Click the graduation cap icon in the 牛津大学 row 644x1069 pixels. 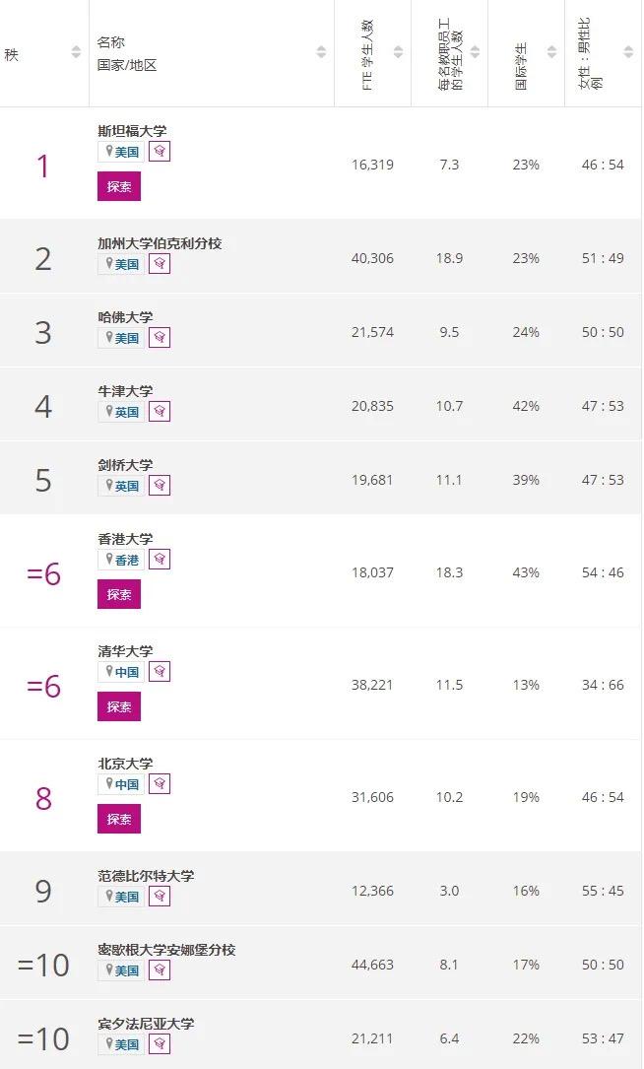[160, 412]
